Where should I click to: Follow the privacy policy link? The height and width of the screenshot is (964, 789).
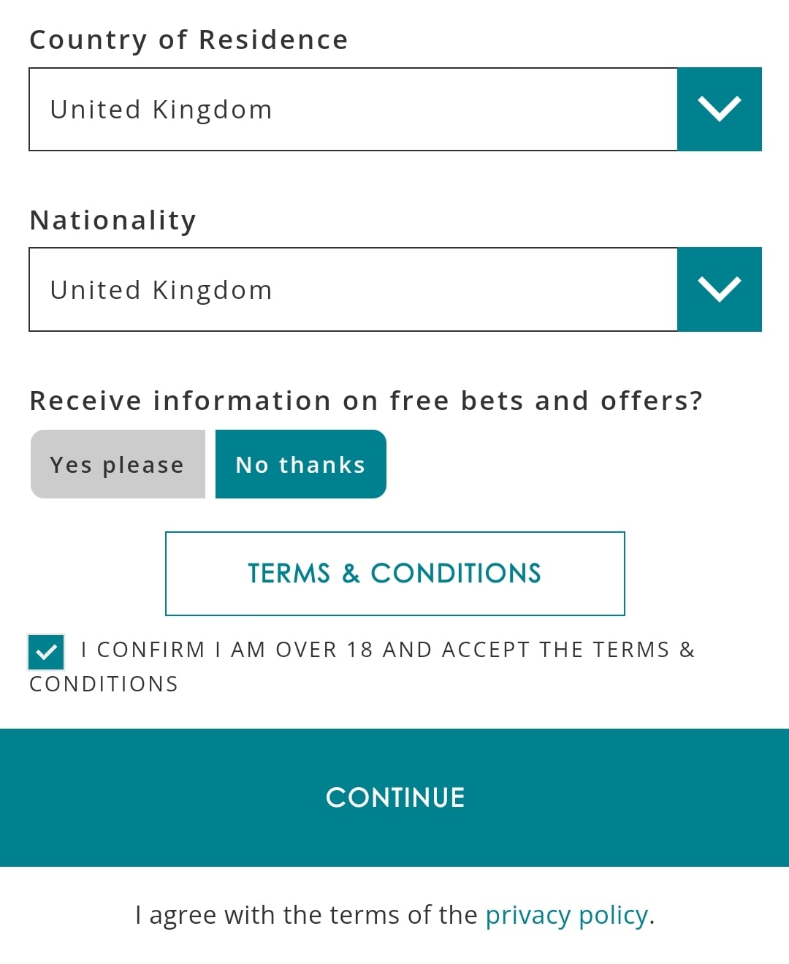[x=566, y=914]
